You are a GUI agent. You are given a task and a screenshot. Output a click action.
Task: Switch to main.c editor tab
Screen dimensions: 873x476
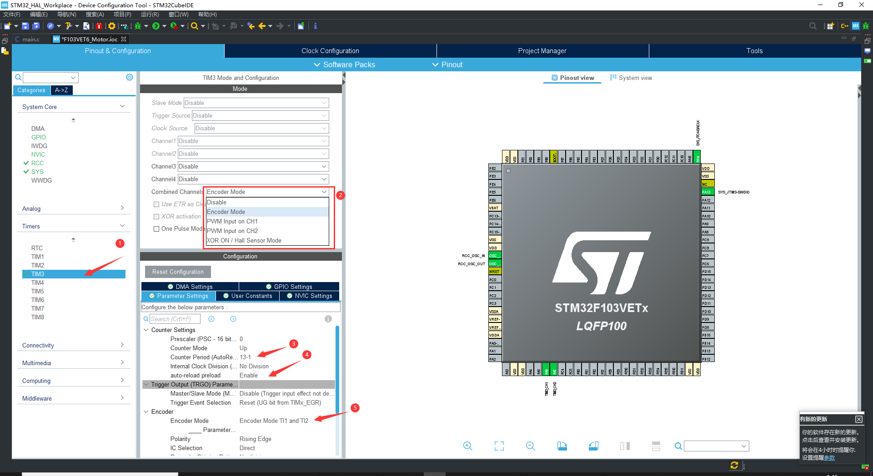pos(27,39)
